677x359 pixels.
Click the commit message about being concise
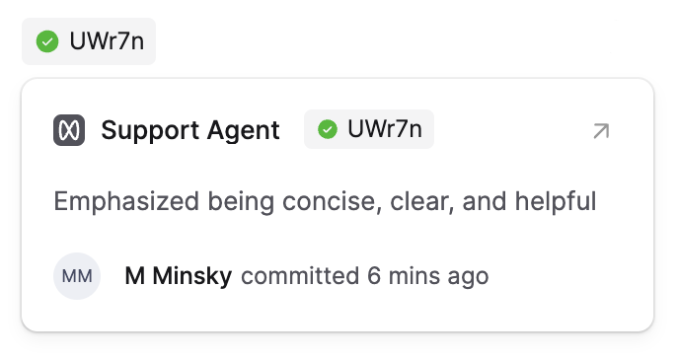pos(325,201)
